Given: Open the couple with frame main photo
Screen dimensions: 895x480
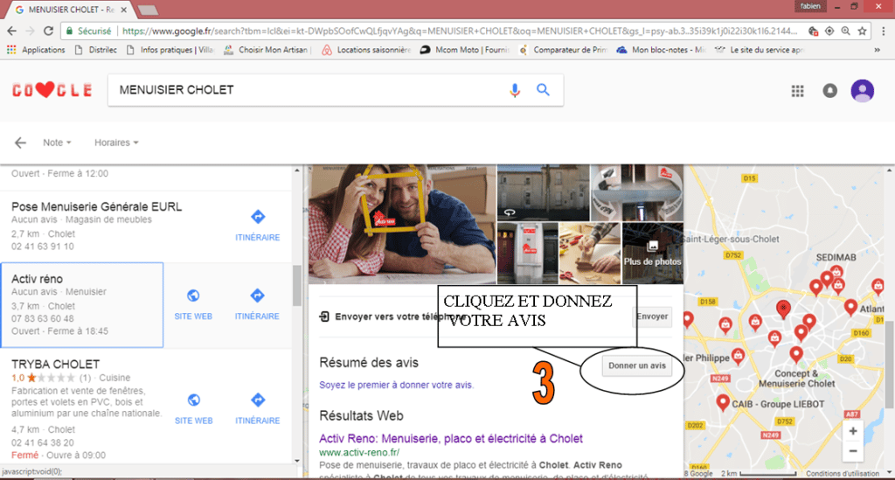Looking at the screenshot, I should [402, 225].
